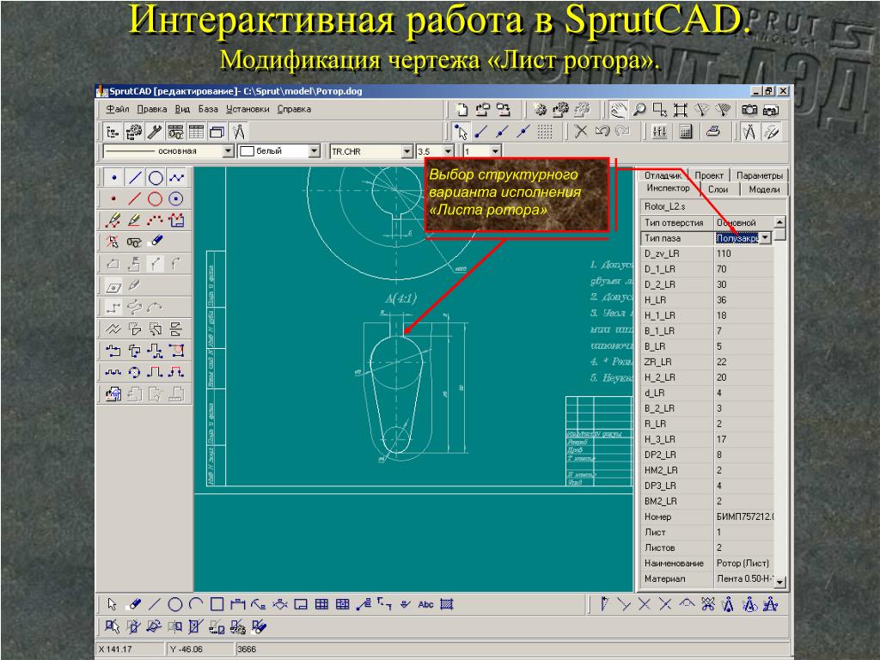Click the new document icon

tap(461, 110)
